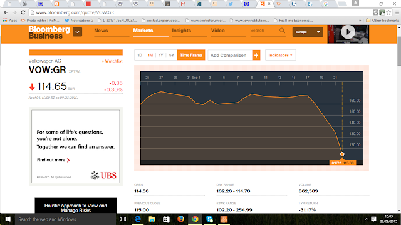Click the browser back arrow
The width and height of the screenshot is (401, 225).
tap(6, 12)
